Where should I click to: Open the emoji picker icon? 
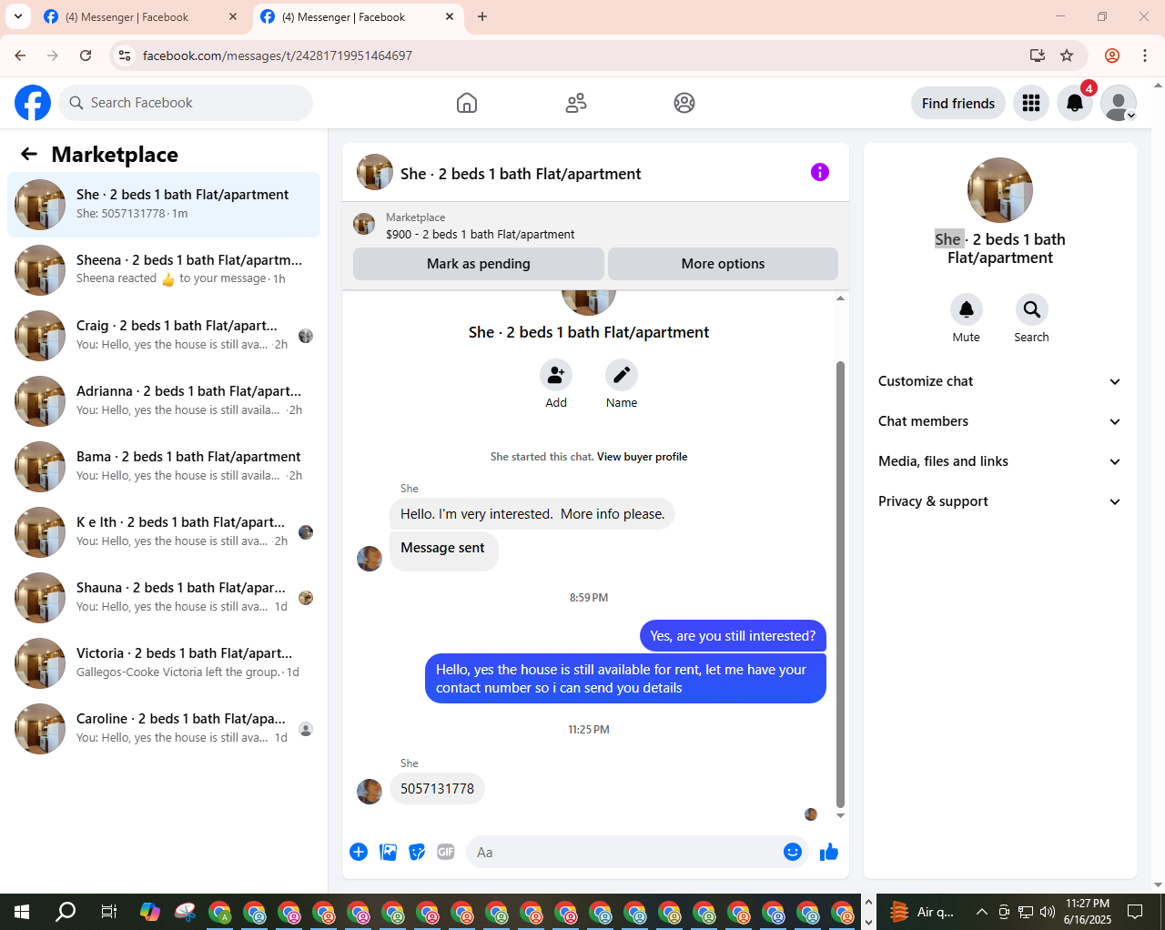tap(793, 852)
